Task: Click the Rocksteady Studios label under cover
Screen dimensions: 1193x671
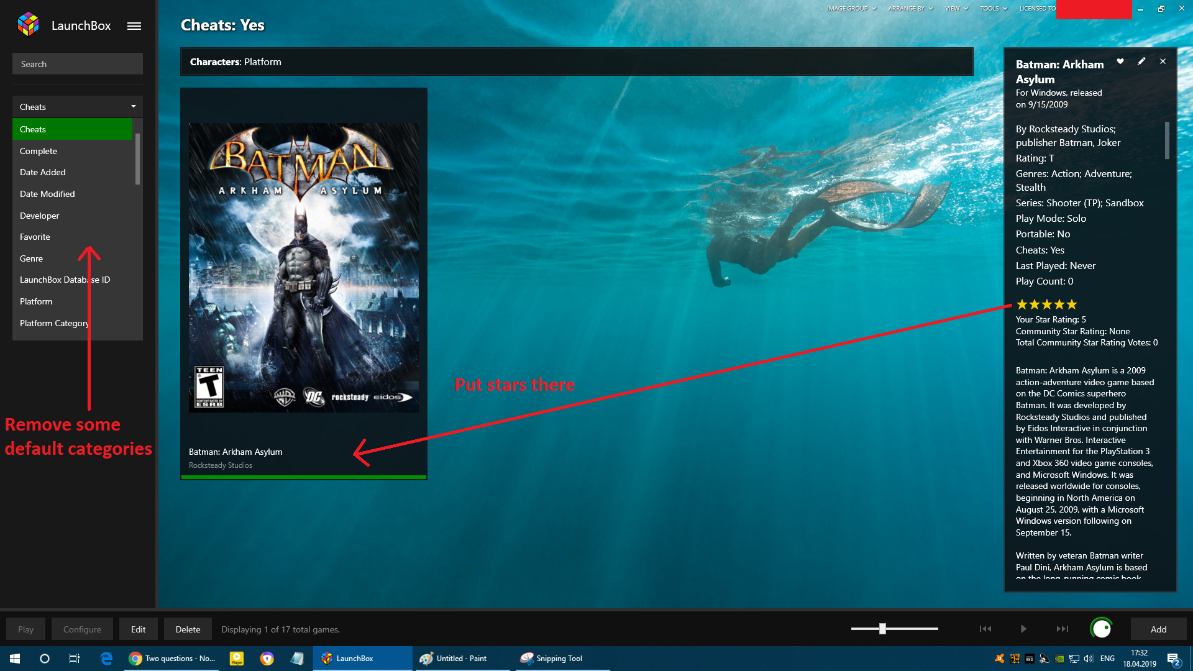Action: [x=221, y=465]
